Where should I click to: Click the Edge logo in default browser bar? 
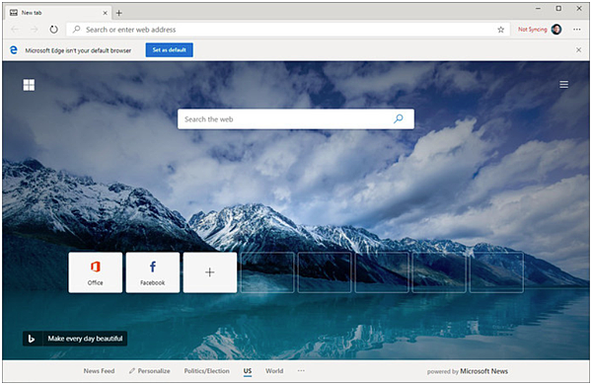(14, 50)
